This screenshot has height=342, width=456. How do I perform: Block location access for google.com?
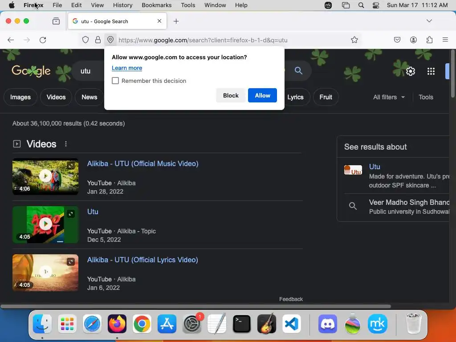[231, 95]
